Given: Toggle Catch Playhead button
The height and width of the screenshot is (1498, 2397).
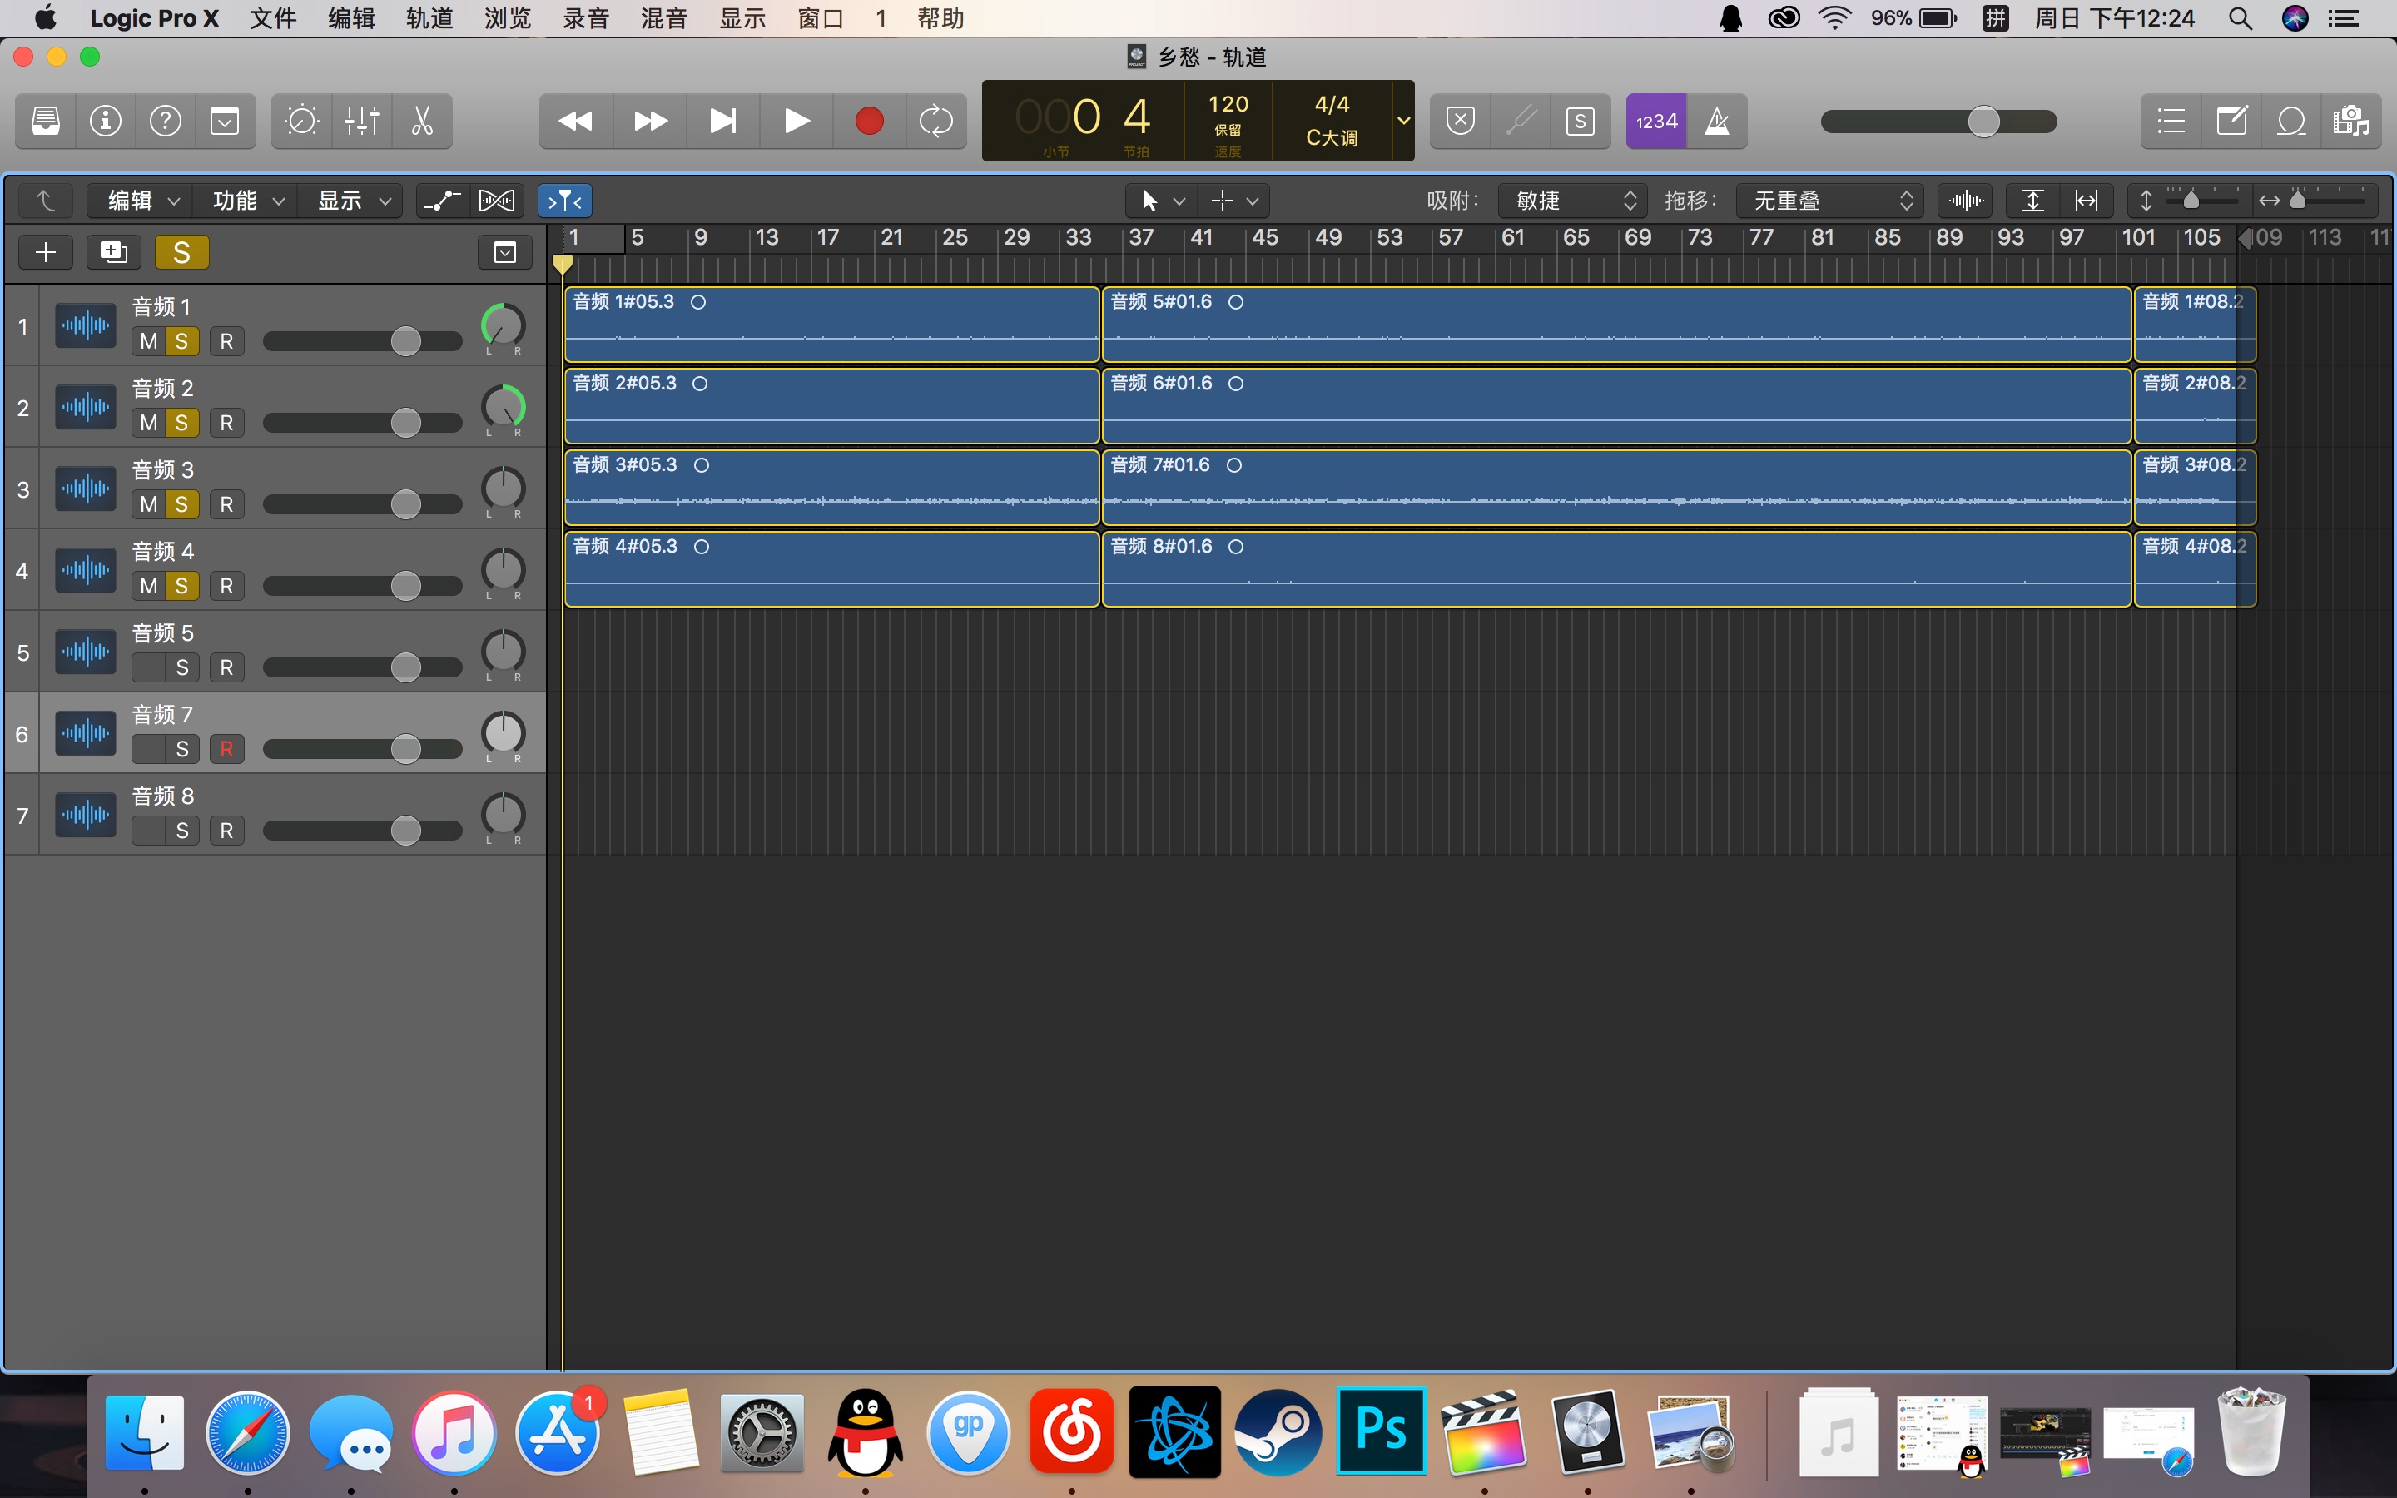Looking at the screenshot, I should 564,200.
